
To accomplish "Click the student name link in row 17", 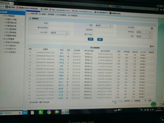I will (x=62, y=56).
